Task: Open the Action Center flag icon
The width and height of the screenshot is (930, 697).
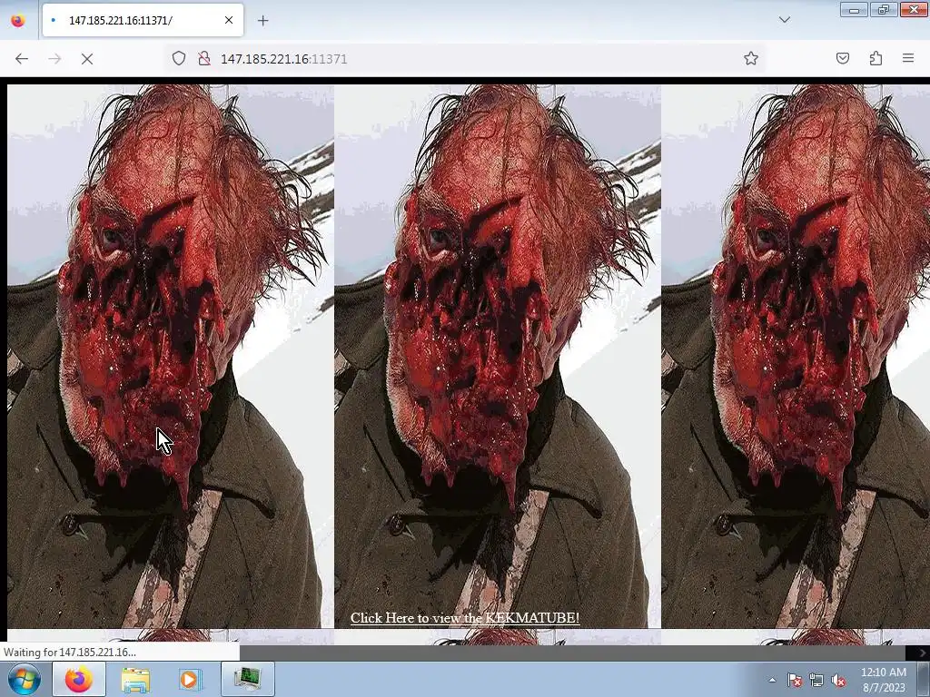Action: click(795, 681)
